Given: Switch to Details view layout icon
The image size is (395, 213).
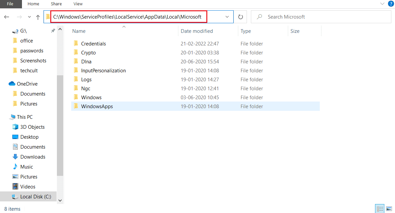Looking at the screenshot, I should point(380,209).
